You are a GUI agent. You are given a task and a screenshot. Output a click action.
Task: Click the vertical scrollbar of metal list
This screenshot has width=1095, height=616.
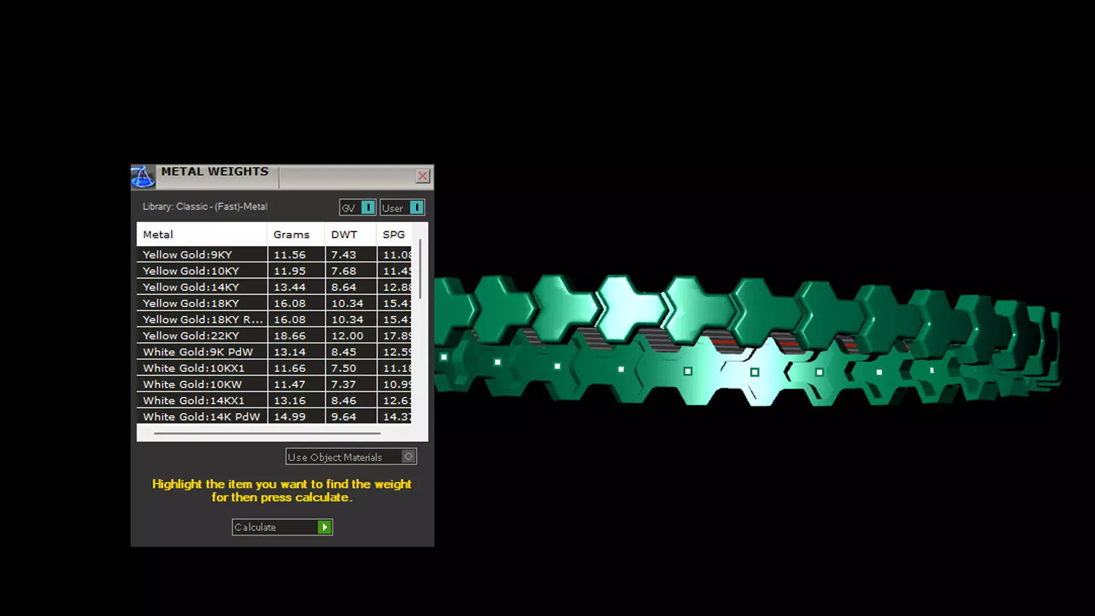tap(420, 269)
